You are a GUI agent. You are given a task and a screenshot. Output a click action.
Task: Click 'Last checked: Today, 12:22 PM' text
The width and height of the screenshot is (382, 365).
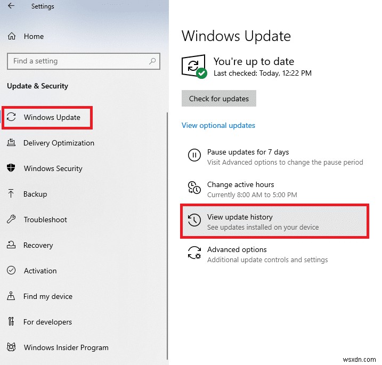[x=262, y=73]
